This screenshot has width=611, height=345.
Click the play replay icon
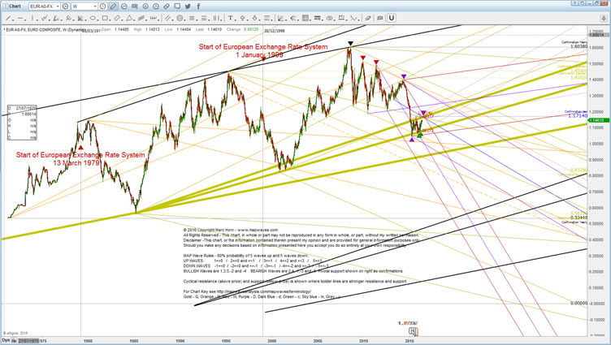145,6
